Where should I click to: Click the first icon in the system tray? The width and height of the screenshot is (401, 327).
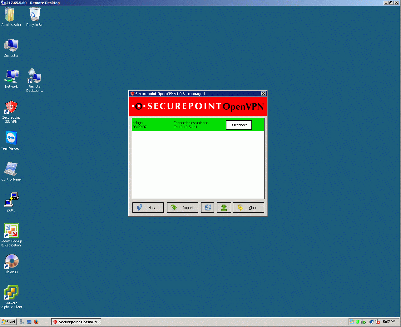click(x=352, y=322)
